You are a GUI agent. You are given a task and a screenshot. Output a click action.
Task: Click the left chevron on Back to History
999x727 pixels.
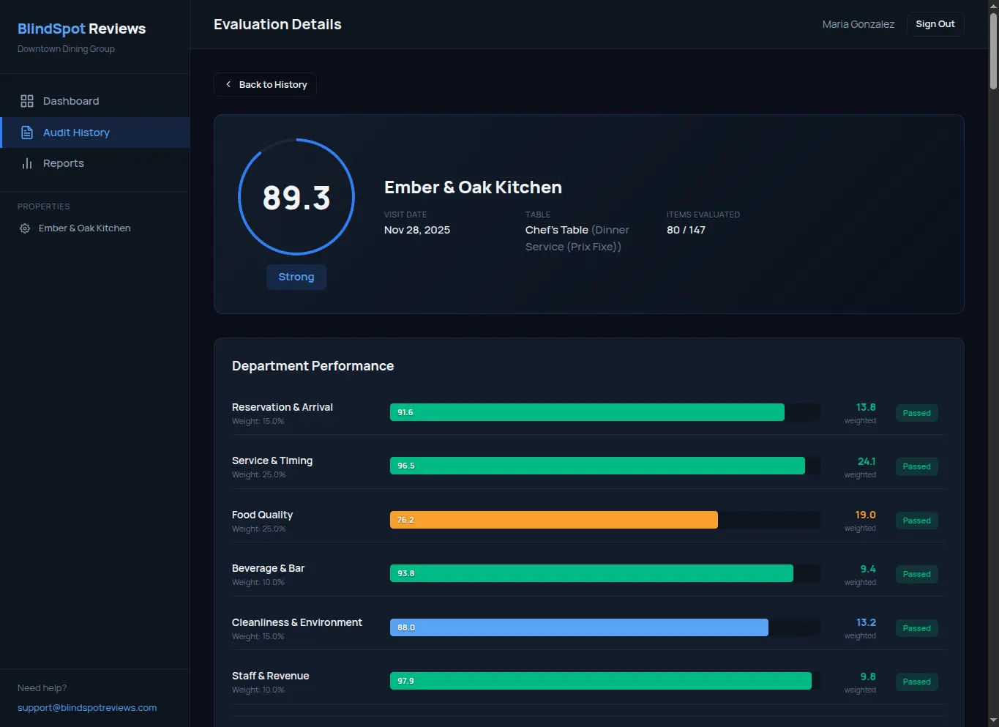(x=229, y=84)
